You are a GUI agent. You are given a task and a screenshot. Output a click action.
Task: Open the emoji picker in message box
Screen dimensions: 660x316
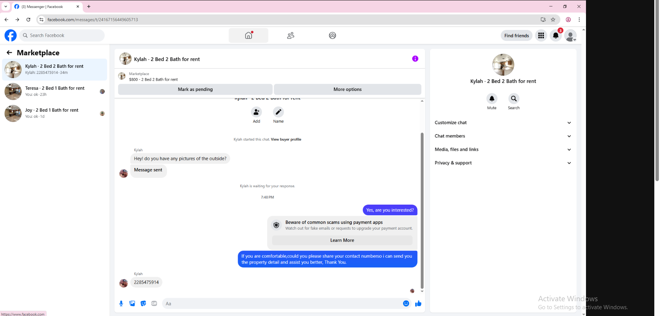[x=406, y=303]
